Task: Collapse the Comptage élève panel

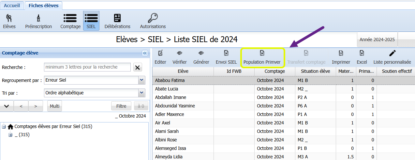Action: point(145,53)
